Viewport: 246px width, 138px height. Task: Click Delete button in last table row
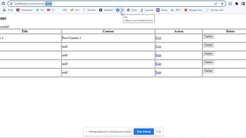tap(208, 71)
